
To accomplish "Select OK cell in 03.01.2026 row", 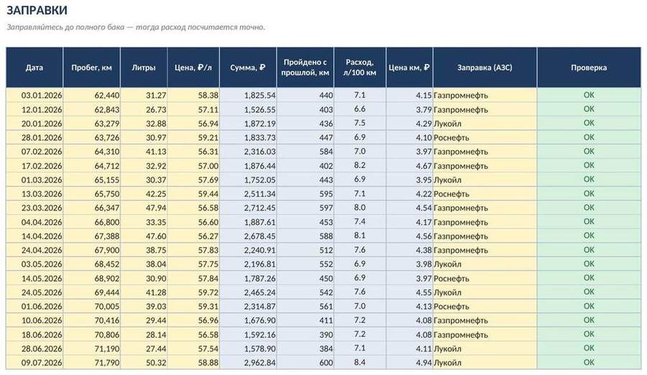I will click(x=589, y=96).
